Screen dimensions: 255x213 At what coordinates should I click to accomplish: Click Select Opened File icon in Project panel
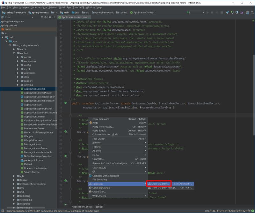(42, 17)
